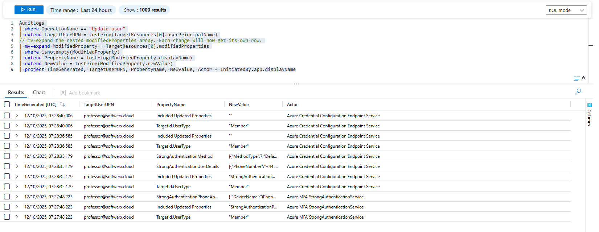This screenshot has height=232, width=599.
Task: Sort by TimeGenerated using arrow icon
Action: pyautogui.click(x=62, y=104)
